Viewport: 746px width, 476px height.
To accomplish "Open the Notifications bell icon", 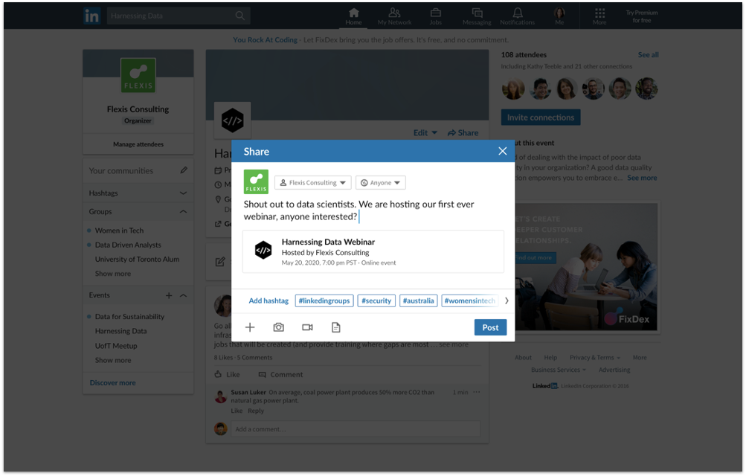I will [517, 16].
